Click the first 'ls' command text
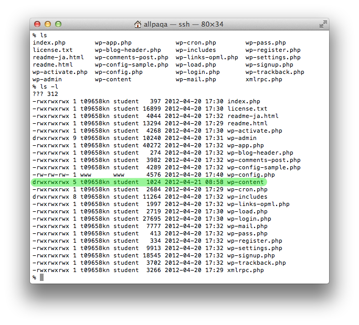The width and height of the screenshot is (359, 325). [44, 35]
